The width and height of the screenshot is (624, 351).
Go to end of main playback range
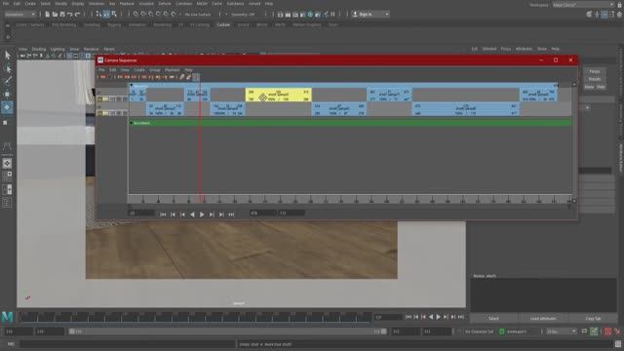click(461, 317)
